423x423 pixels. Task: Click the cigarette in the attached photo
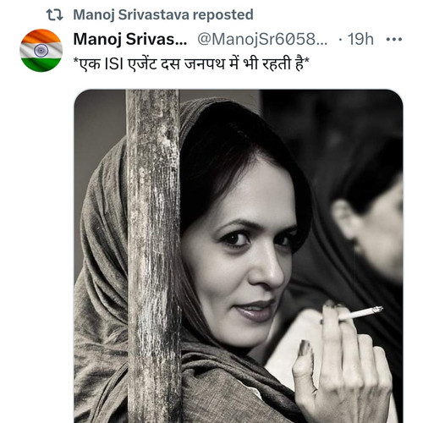pyautogui.click(x=360, y=313)
